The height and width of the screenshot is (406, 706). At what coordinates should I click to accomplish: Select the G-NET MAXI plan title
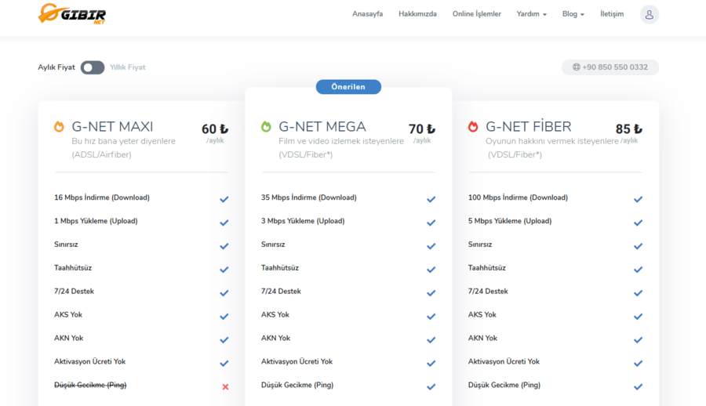[112, 126]
